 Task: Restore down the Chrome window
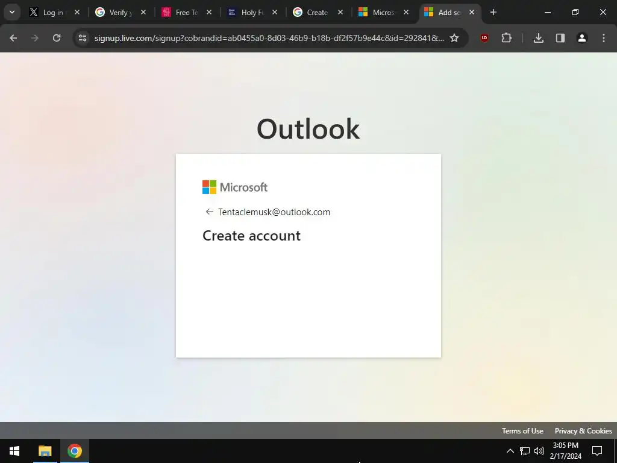click(x=575, y=12)
